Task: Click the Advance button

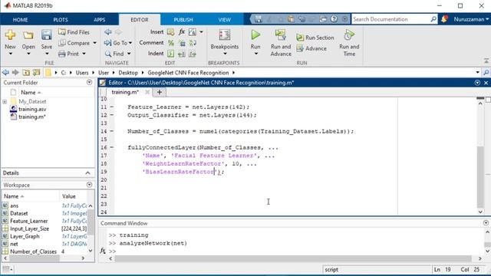Action: click(312, 48)
